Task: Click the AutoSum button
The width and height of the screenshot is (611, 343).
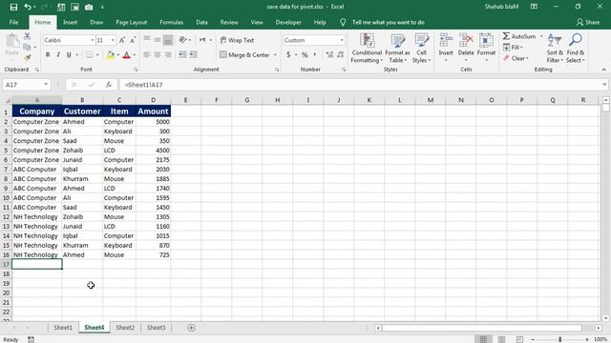Action: click(x=519, y=36)
